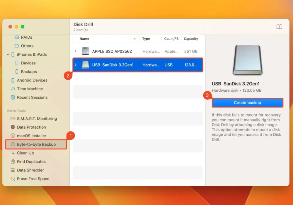The height and width of the screenshot is (205, 293).
Task: Click the S.M.A.R.T. Monitoring graph icon
Action: pos(13,119)
